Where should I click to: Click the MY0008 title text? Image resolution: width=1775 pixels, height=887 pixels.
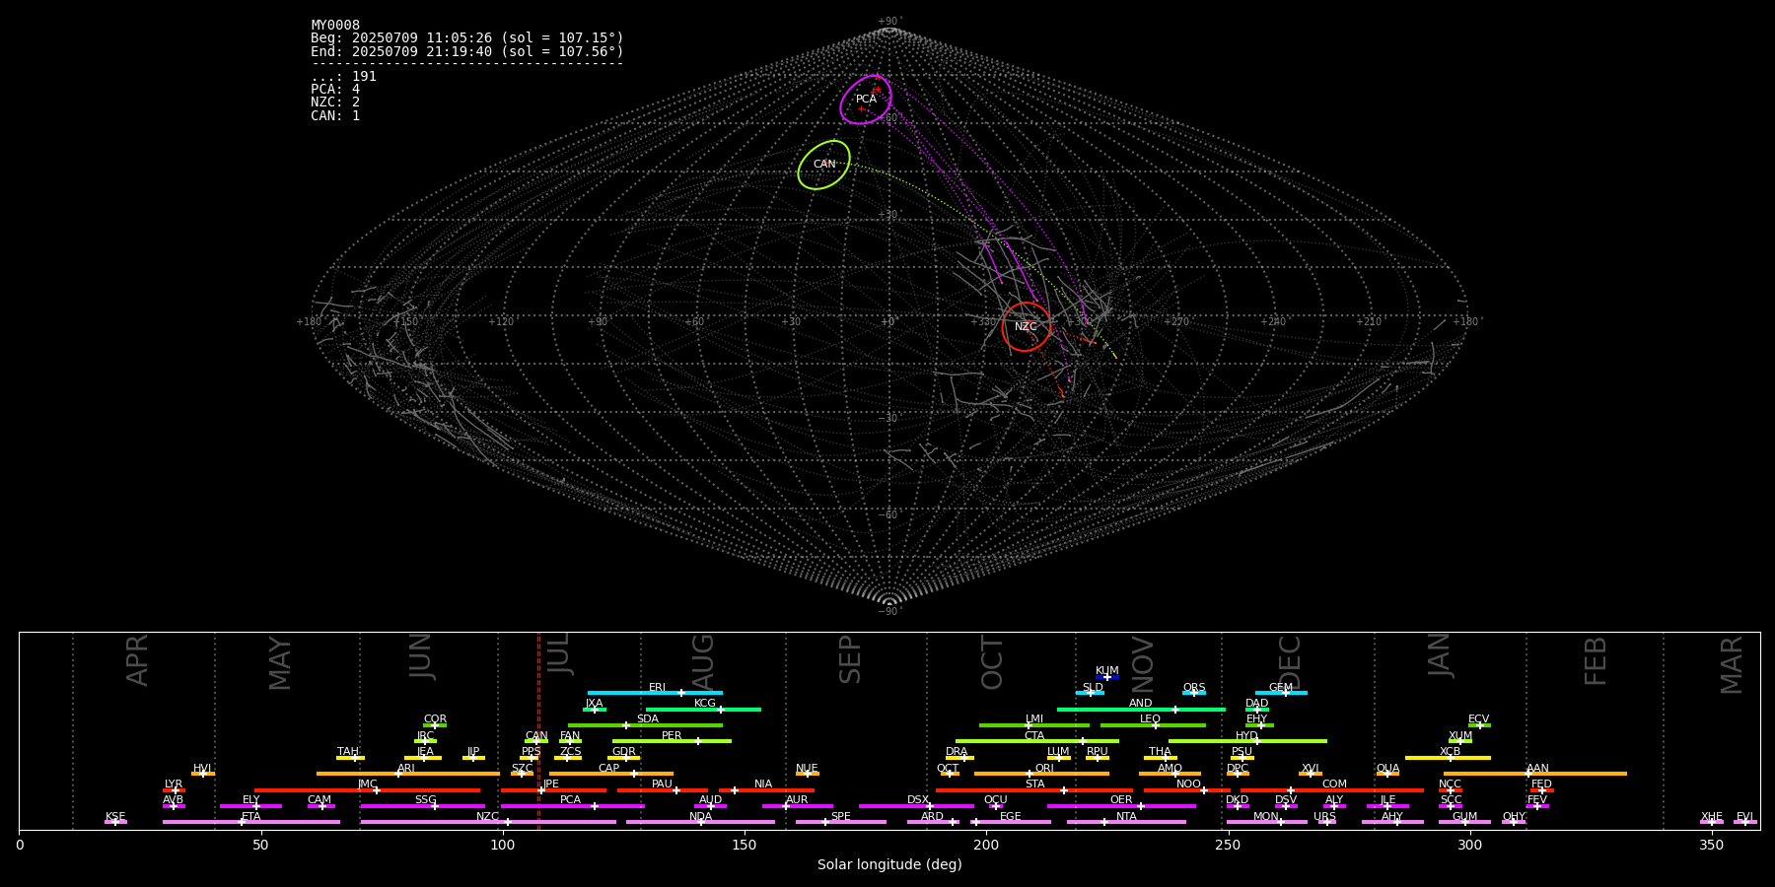(335, 26)
